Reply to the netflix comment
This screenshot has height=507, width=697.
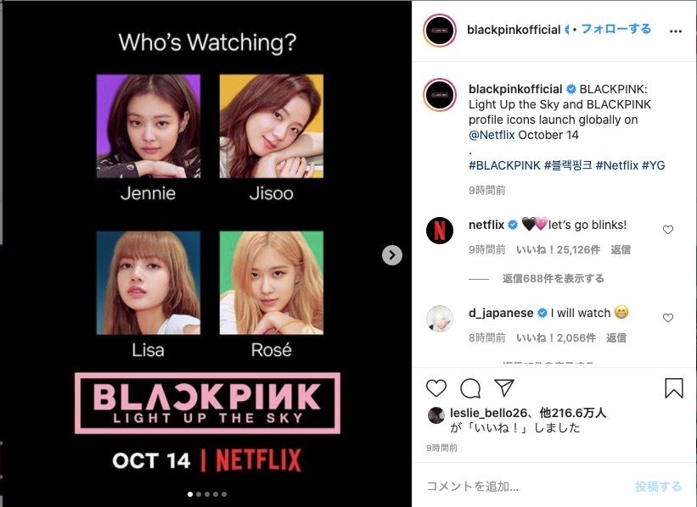click(621, 249)
